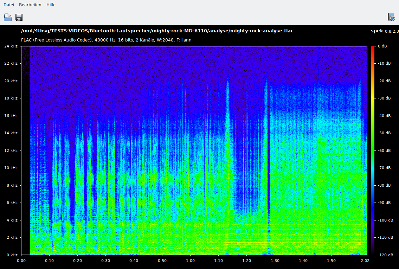
Task: Click the 12 kHz frequency label
Action: [x=11, y=150]
